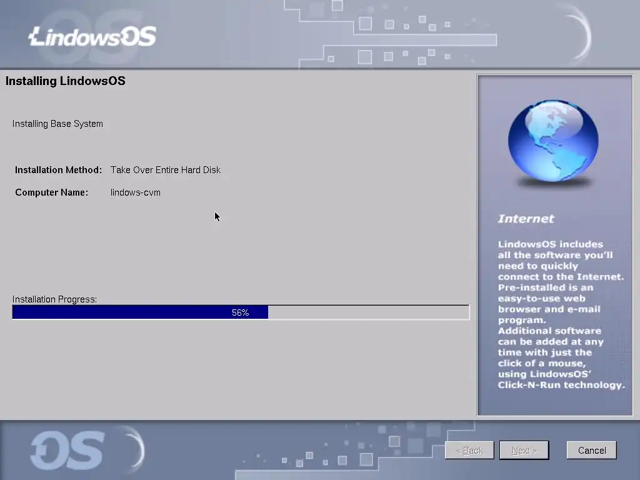Click the "Installing LindowsOS" heading
The image size is (640, 480).
tap(65, 81)
